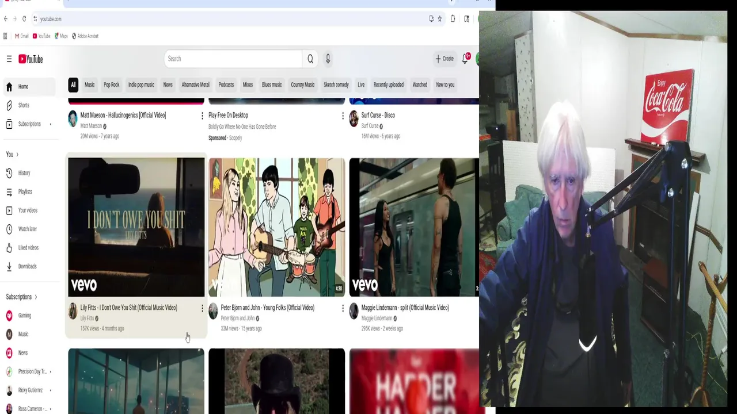737x414 pixels.
Task: Click the Maggie Lindemann channel avatar
Action: (354, 311)
